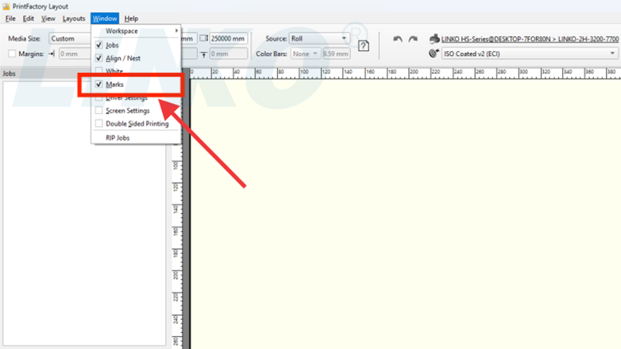Open the View menu
The height and width of the screenshot is (349, 621).
tap(48, 18)
